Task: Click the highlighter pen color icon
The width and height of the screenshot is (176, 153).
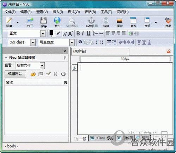Action: click(58, 33)
